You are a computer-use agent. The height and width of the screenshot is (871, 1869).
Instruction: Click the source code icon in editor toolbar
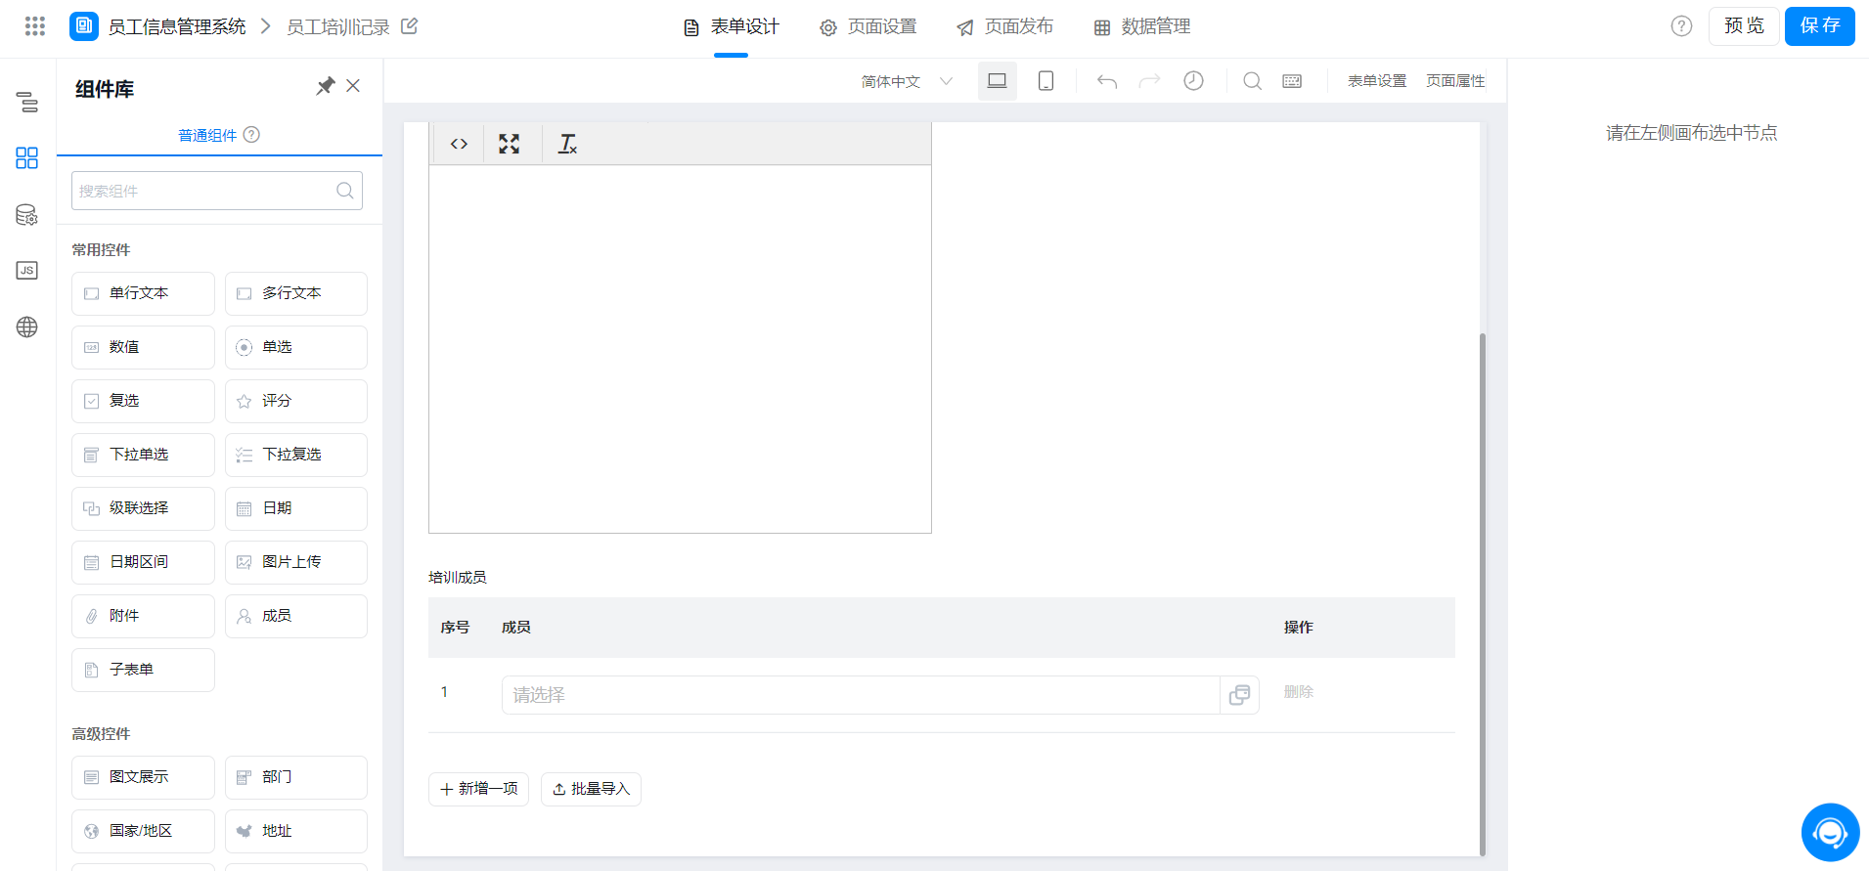coord(459,145)
